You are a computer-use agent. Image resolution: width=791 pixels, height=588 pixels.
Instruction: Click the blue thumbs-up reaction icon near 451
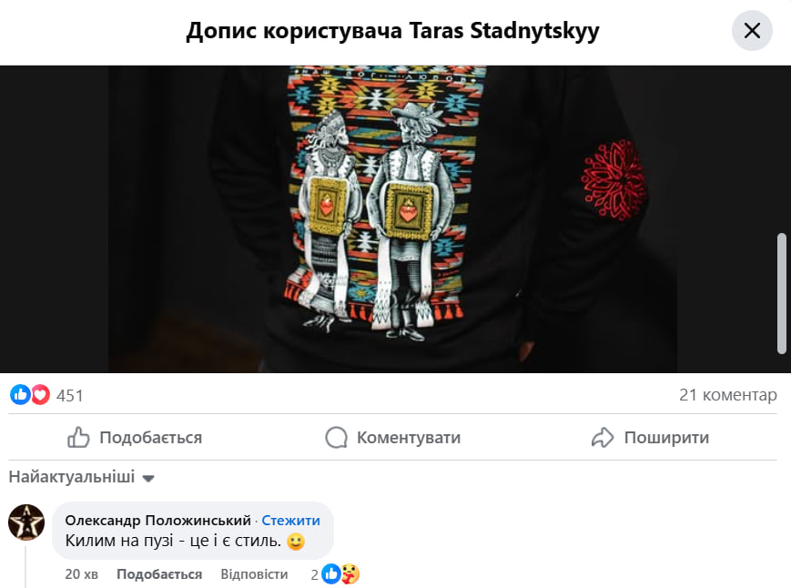(x=20, y=395)
